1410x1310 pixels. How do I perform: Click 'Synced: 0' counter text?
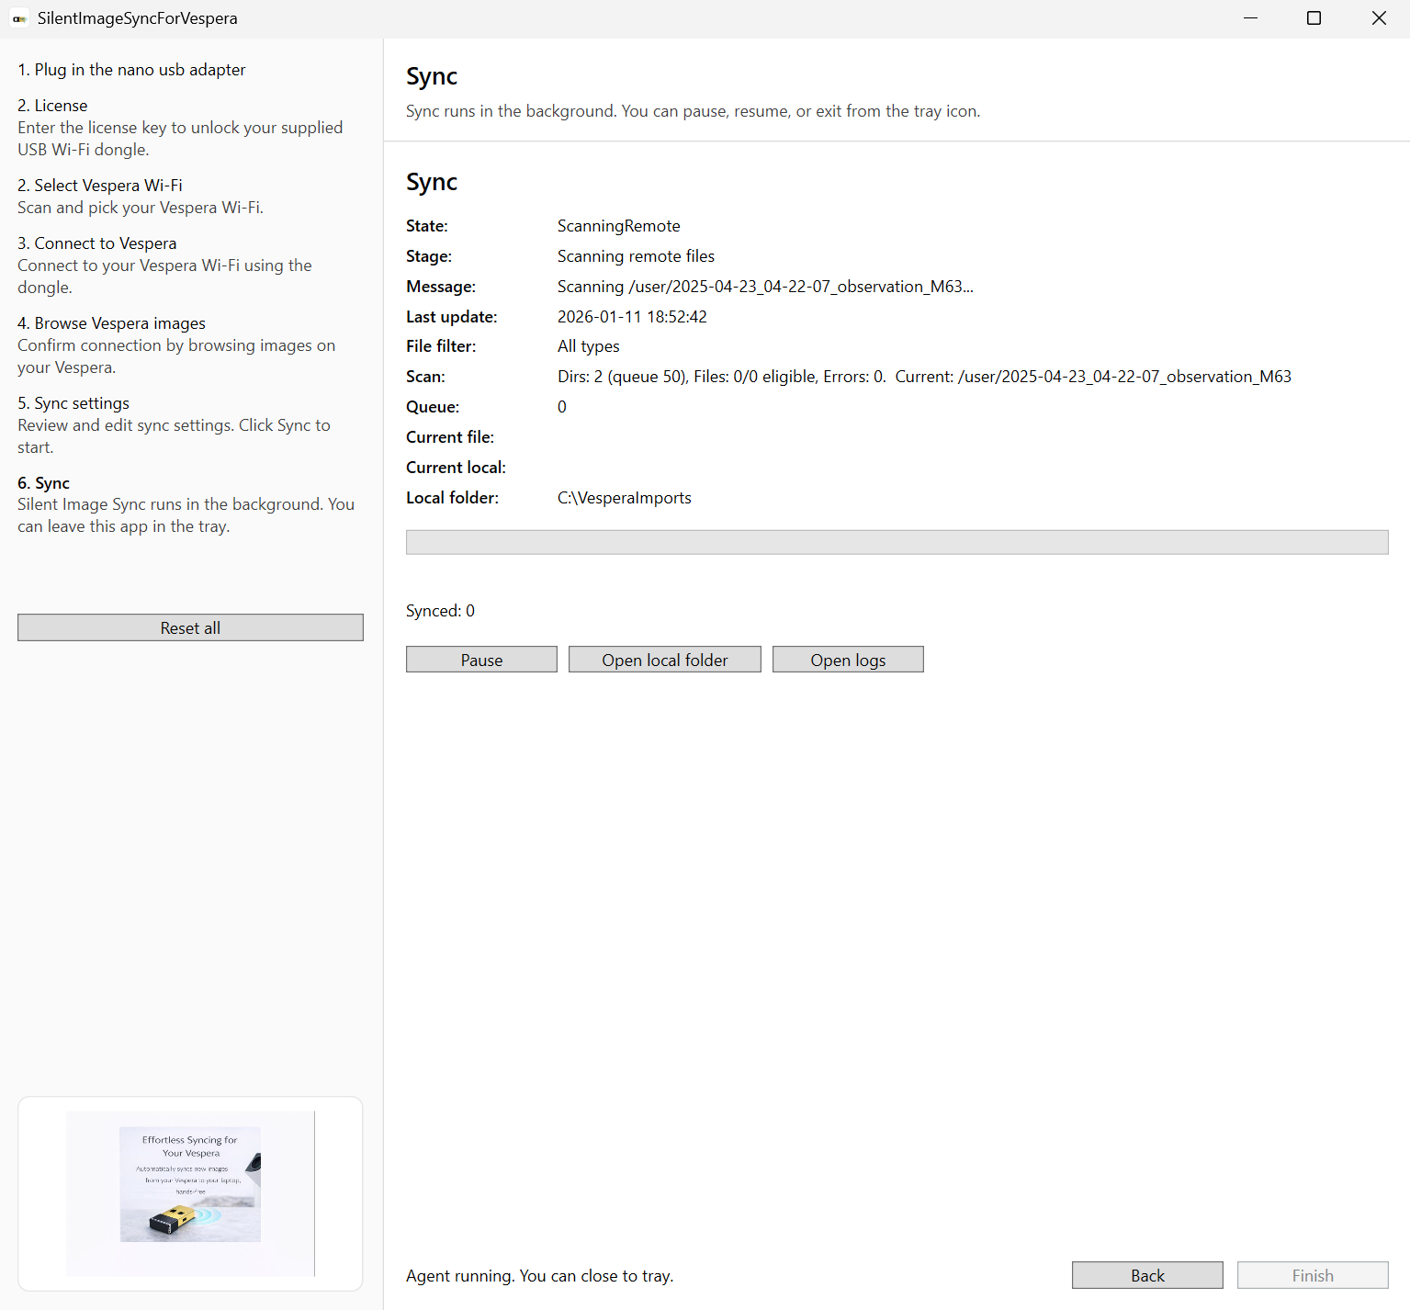tap(440, 611)
